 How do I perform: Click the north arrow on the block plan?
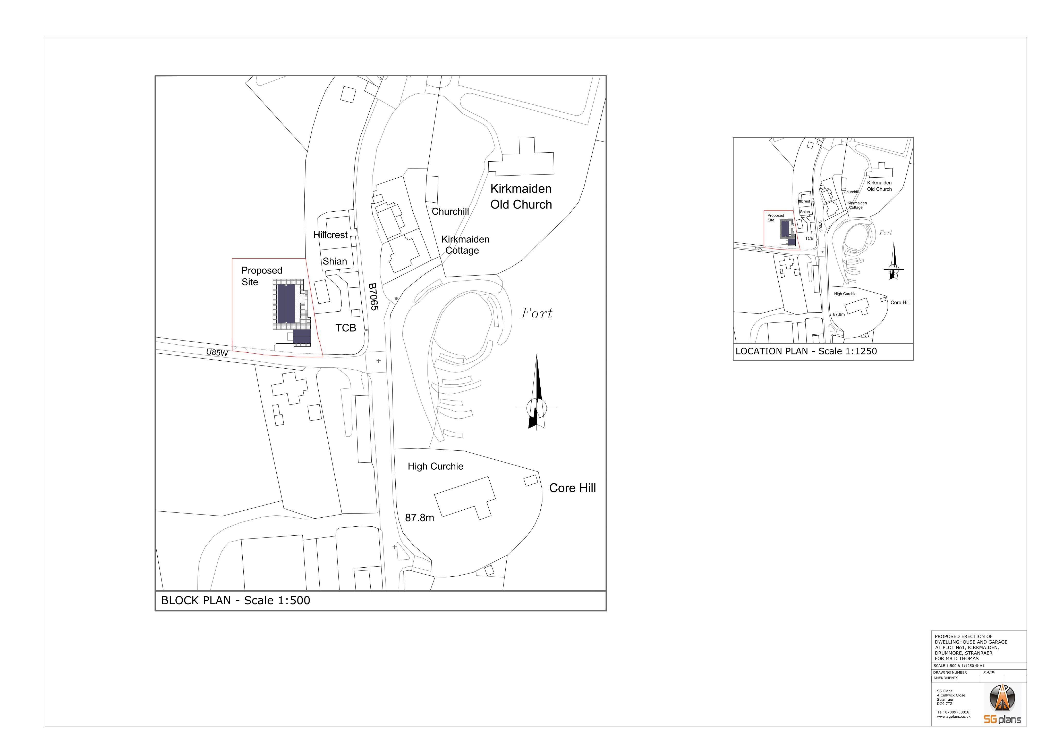[x=536, y=392]
